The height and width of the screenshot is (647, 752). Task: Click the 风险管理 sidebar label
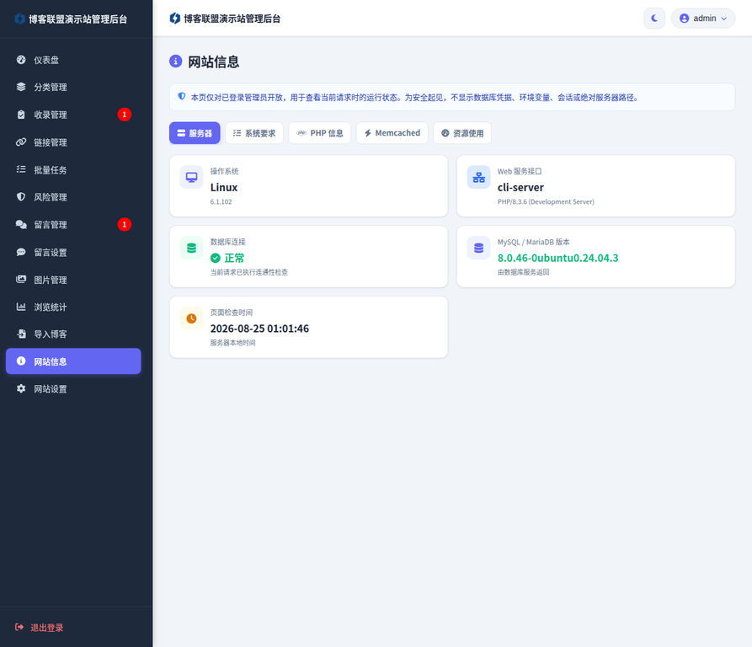pyautogui.click(x=51, y=197)
